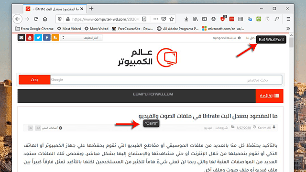
Task: Open first Most Visited bookmark
Action: click(69, 29)
